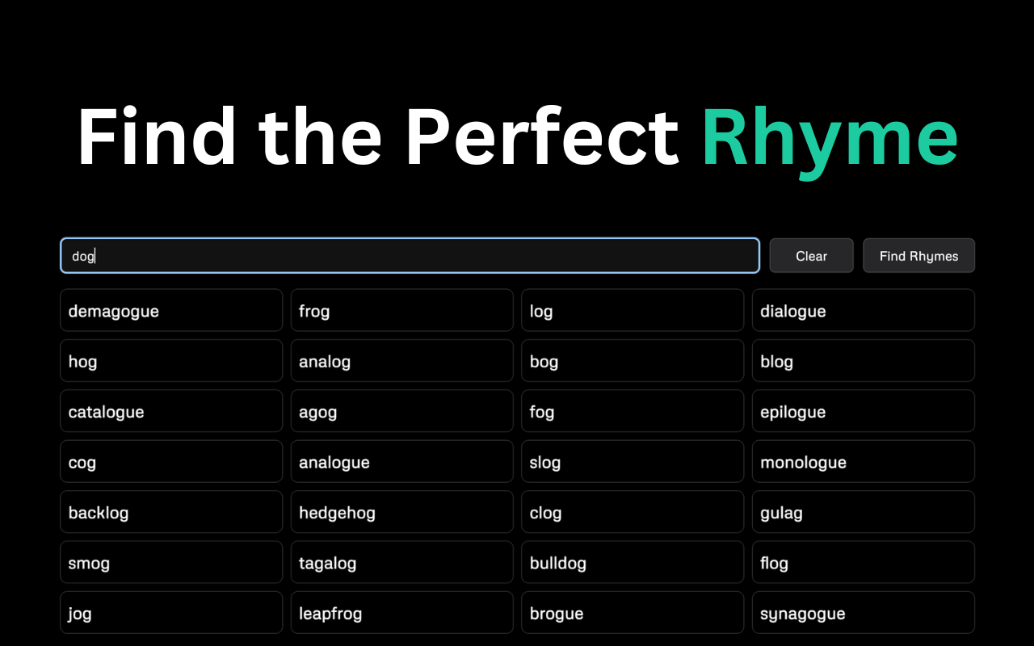This screenshot has height=646, width=1034.
Task: Pick the 'bulldog' rhyme card
Action: [x=632, y=563]
